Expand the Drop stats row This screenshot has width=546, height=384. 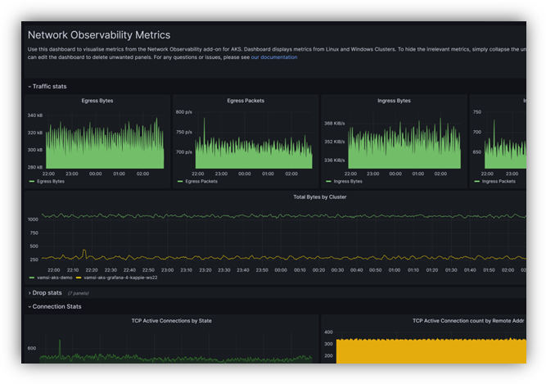pos(44,293)
